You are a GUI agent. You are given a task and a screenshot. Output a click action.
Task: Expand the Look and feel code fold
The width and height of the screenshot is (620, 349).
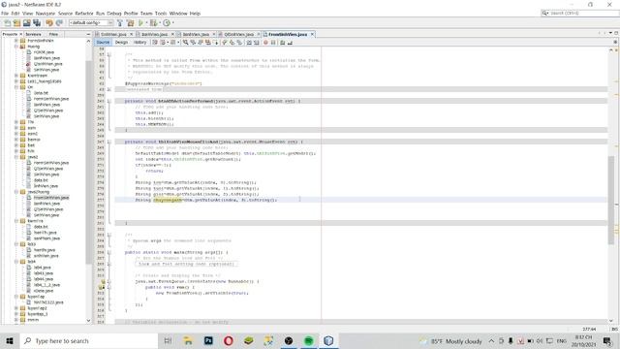point(109,264)
